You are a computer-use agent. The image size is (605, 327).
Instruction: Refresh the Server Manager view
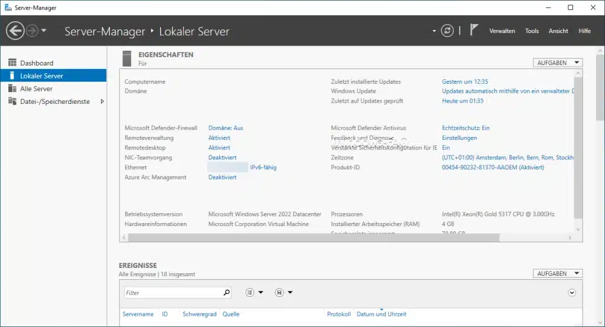447,31
